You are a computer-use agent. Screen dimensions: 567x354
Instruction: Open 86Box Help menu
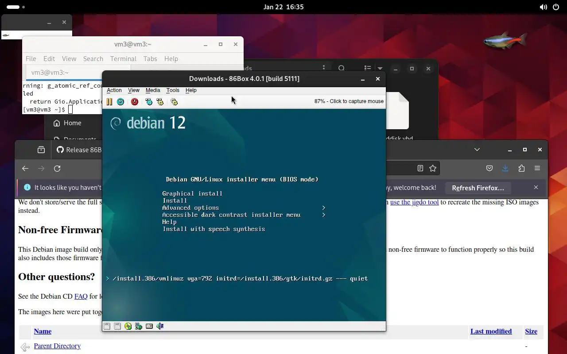coord(191,90)
